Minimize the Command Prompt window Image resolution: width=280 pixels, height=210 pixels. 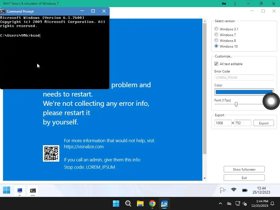click(82, 11)
